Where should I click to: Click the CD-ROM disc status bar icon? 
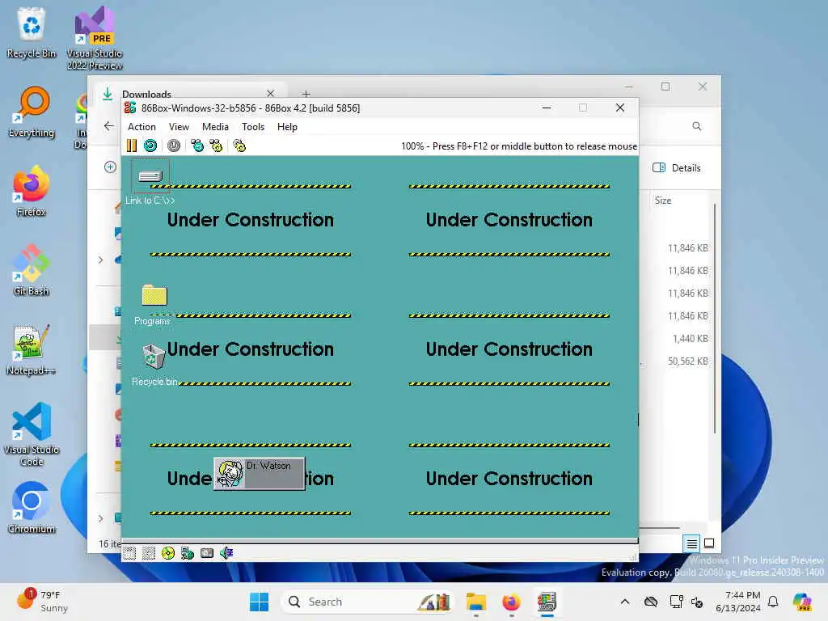coord(168,553)
